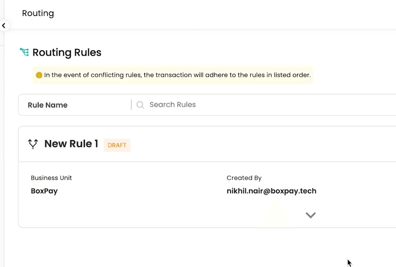Click the nikhil.nair@boxpay.tech email
The height and width of the screenshot is (267, 396).
pyautogui.click(x=271, y=191)
